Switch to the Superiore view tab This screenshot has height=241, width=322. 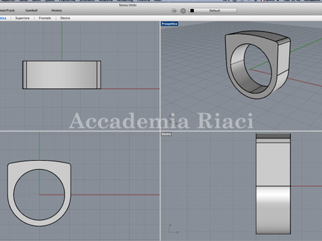pyautogui.click(x=23, y=18)
